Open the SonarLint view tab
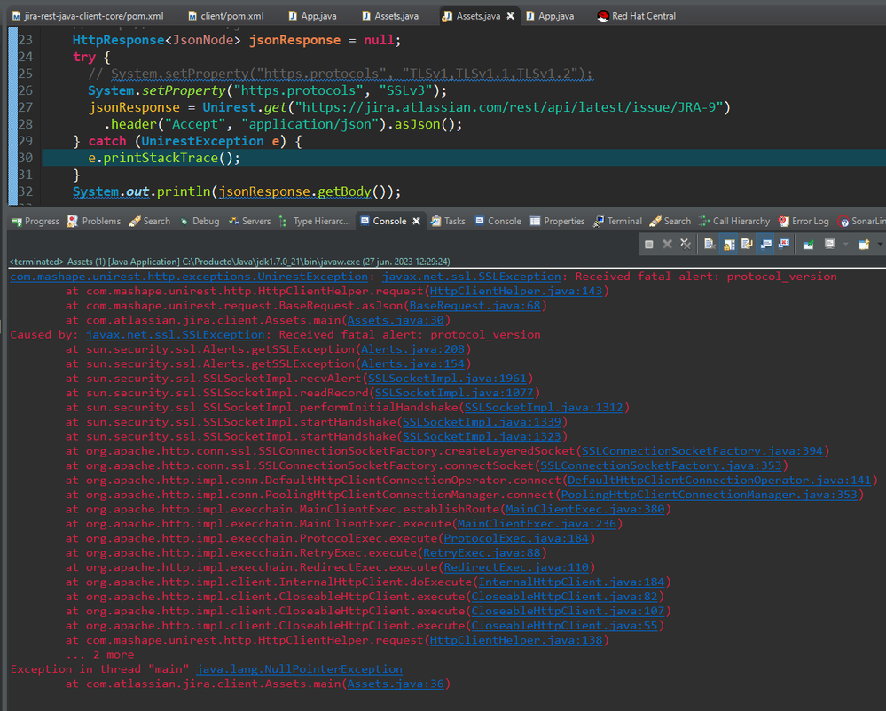 (x=861, y=221)
